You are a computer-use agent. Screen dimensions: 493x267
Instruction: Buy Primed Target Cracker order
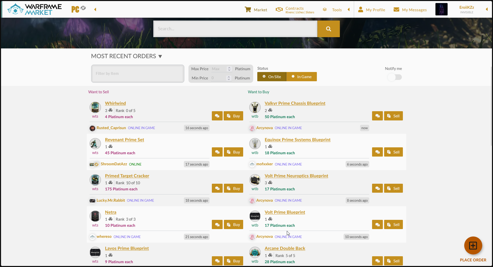(x=233, y=188)
